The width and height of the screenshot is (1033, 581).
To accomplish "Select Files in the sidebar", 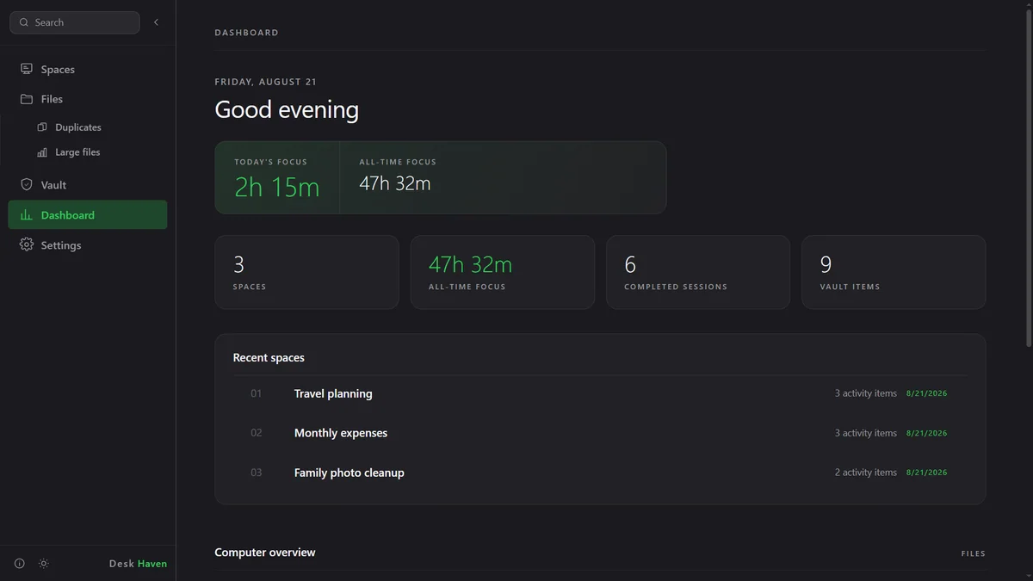I will (x=88, y=99).
